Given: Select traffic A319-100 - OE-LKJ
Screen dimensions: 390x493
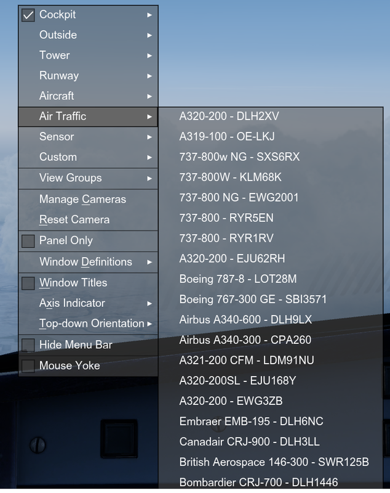Looking at the screenshot, I should pos(271,136).
